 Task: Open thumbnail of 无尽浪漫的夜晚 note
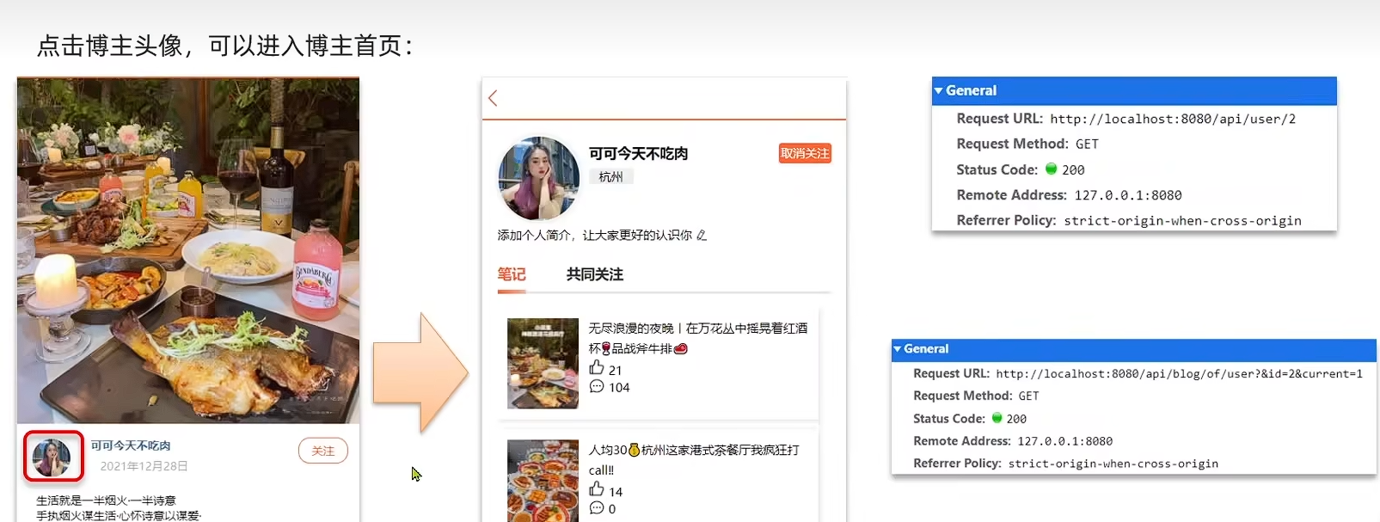pyautogui.click(x=543, y=363)
